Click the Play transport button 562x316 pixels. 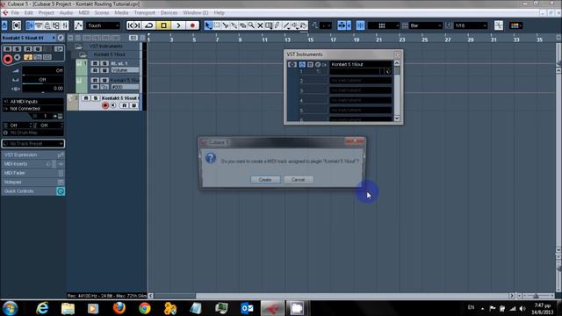[x=178, y=25]
